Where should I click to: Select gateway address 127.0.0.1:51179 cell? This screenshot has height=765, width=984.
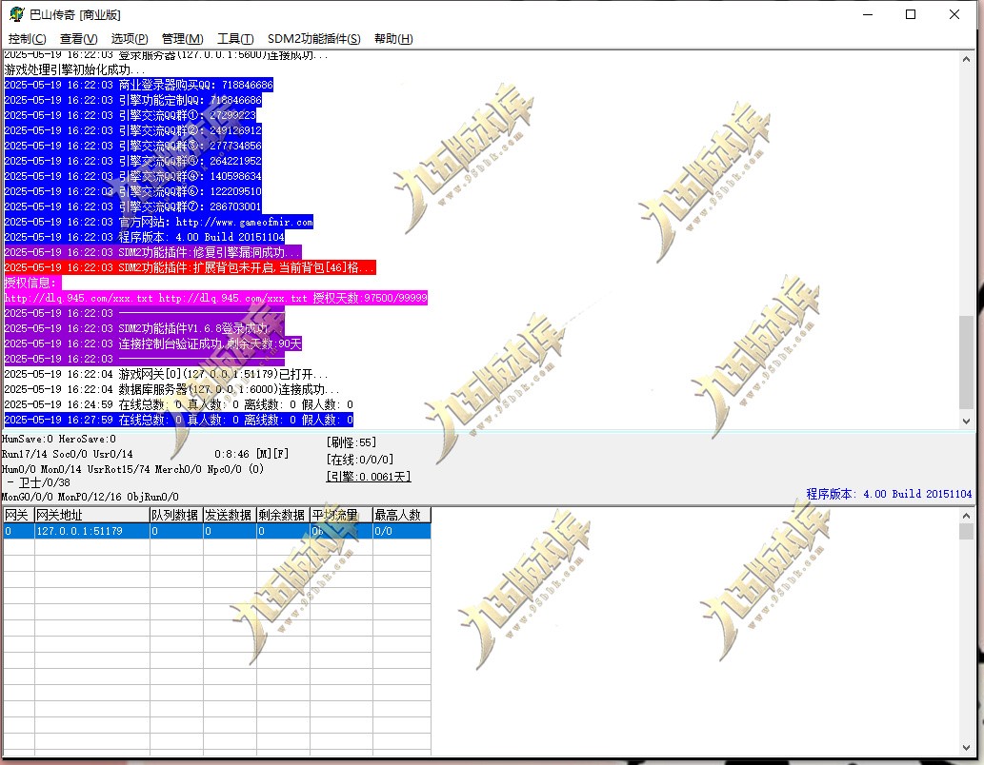92,531
